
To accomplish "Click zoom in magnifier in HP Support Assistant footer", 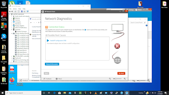I will click(149, 80).
